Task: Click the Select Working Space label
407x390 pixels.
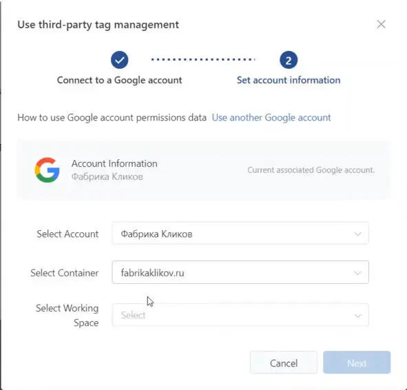Action: click(67, 315)
